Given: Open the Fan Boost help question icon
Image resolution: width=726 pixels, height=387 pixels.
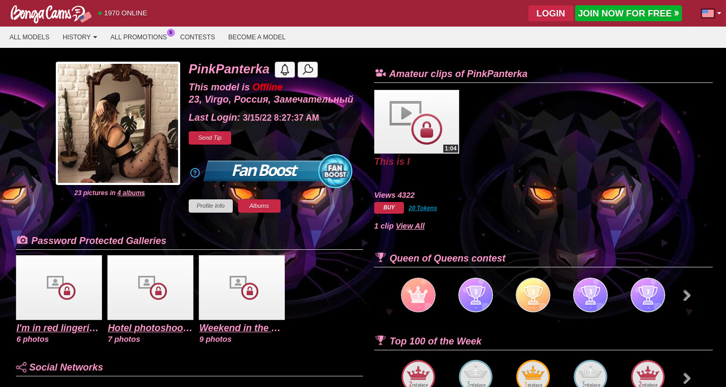Looking at the screenshot, I should (x=195, y=173).
